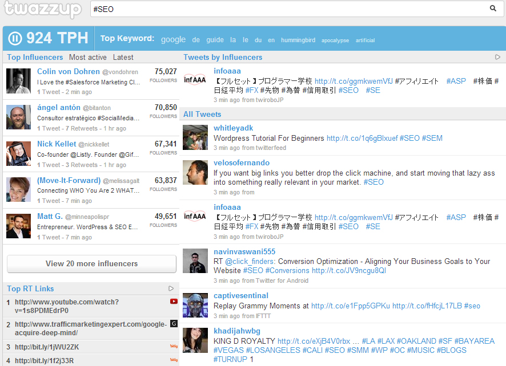Viewport: 506px width, 366px height.
Task: Click the infoaaa logo in Tweets by Influencers
Action: [195, 80]
